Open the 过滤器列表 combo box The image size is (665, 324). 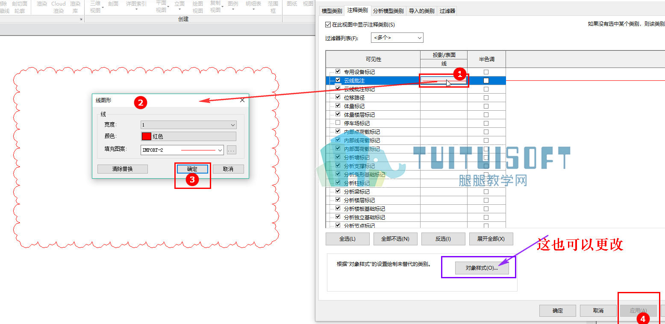coord(397,38)
